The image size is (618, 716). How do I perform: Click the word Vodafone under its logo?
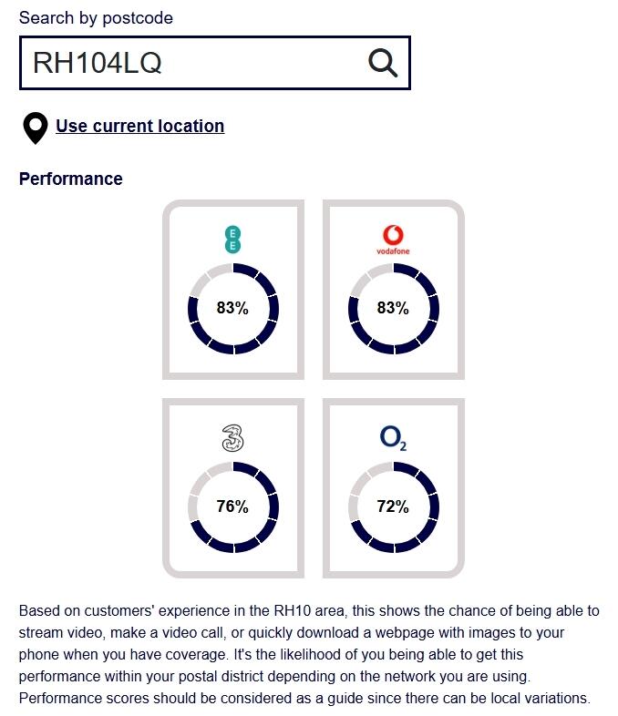coord(393,251)
